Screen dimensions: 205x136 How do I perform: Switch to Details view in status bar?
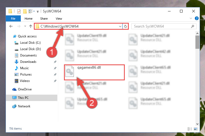pos(190,129)
